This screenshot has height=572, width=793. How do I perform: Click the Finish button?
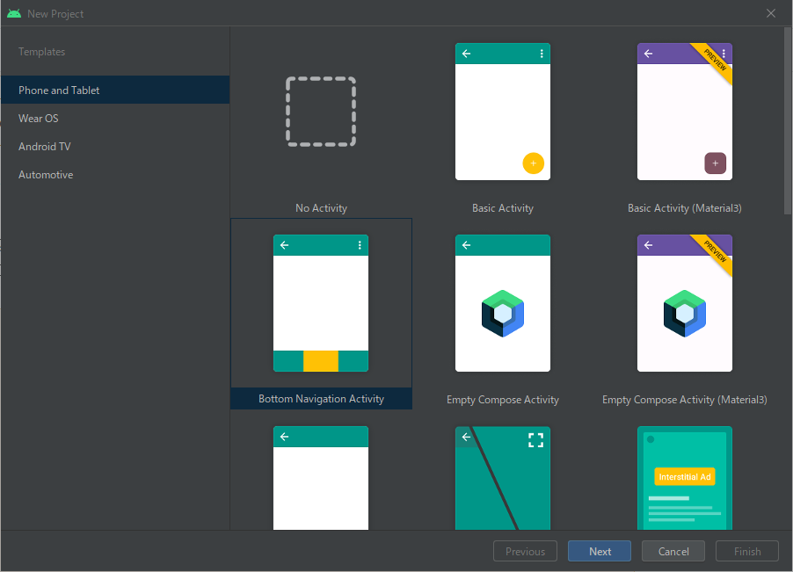(x=746, y=551)
